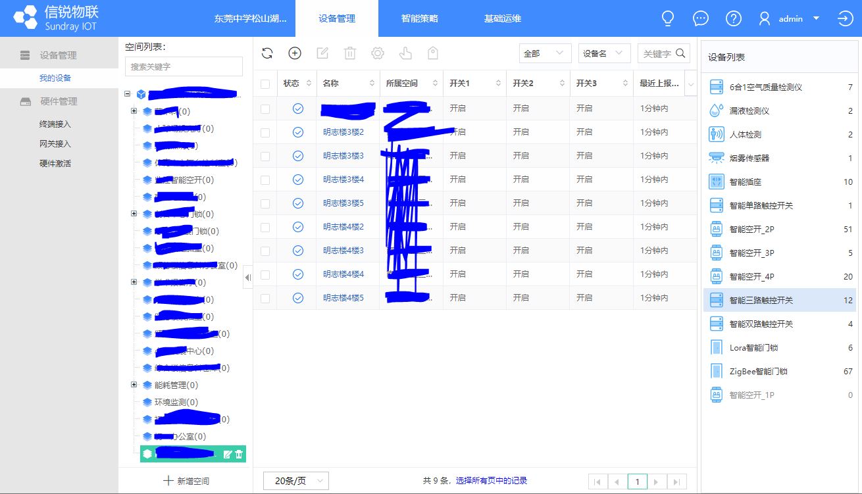Check the row for 明志楼4楼5

pos(265,298)
